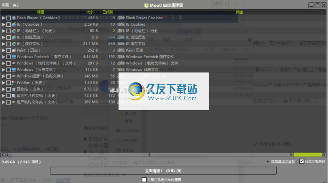Click the Moo0 app logo in title bar

[x=146, y=5]
